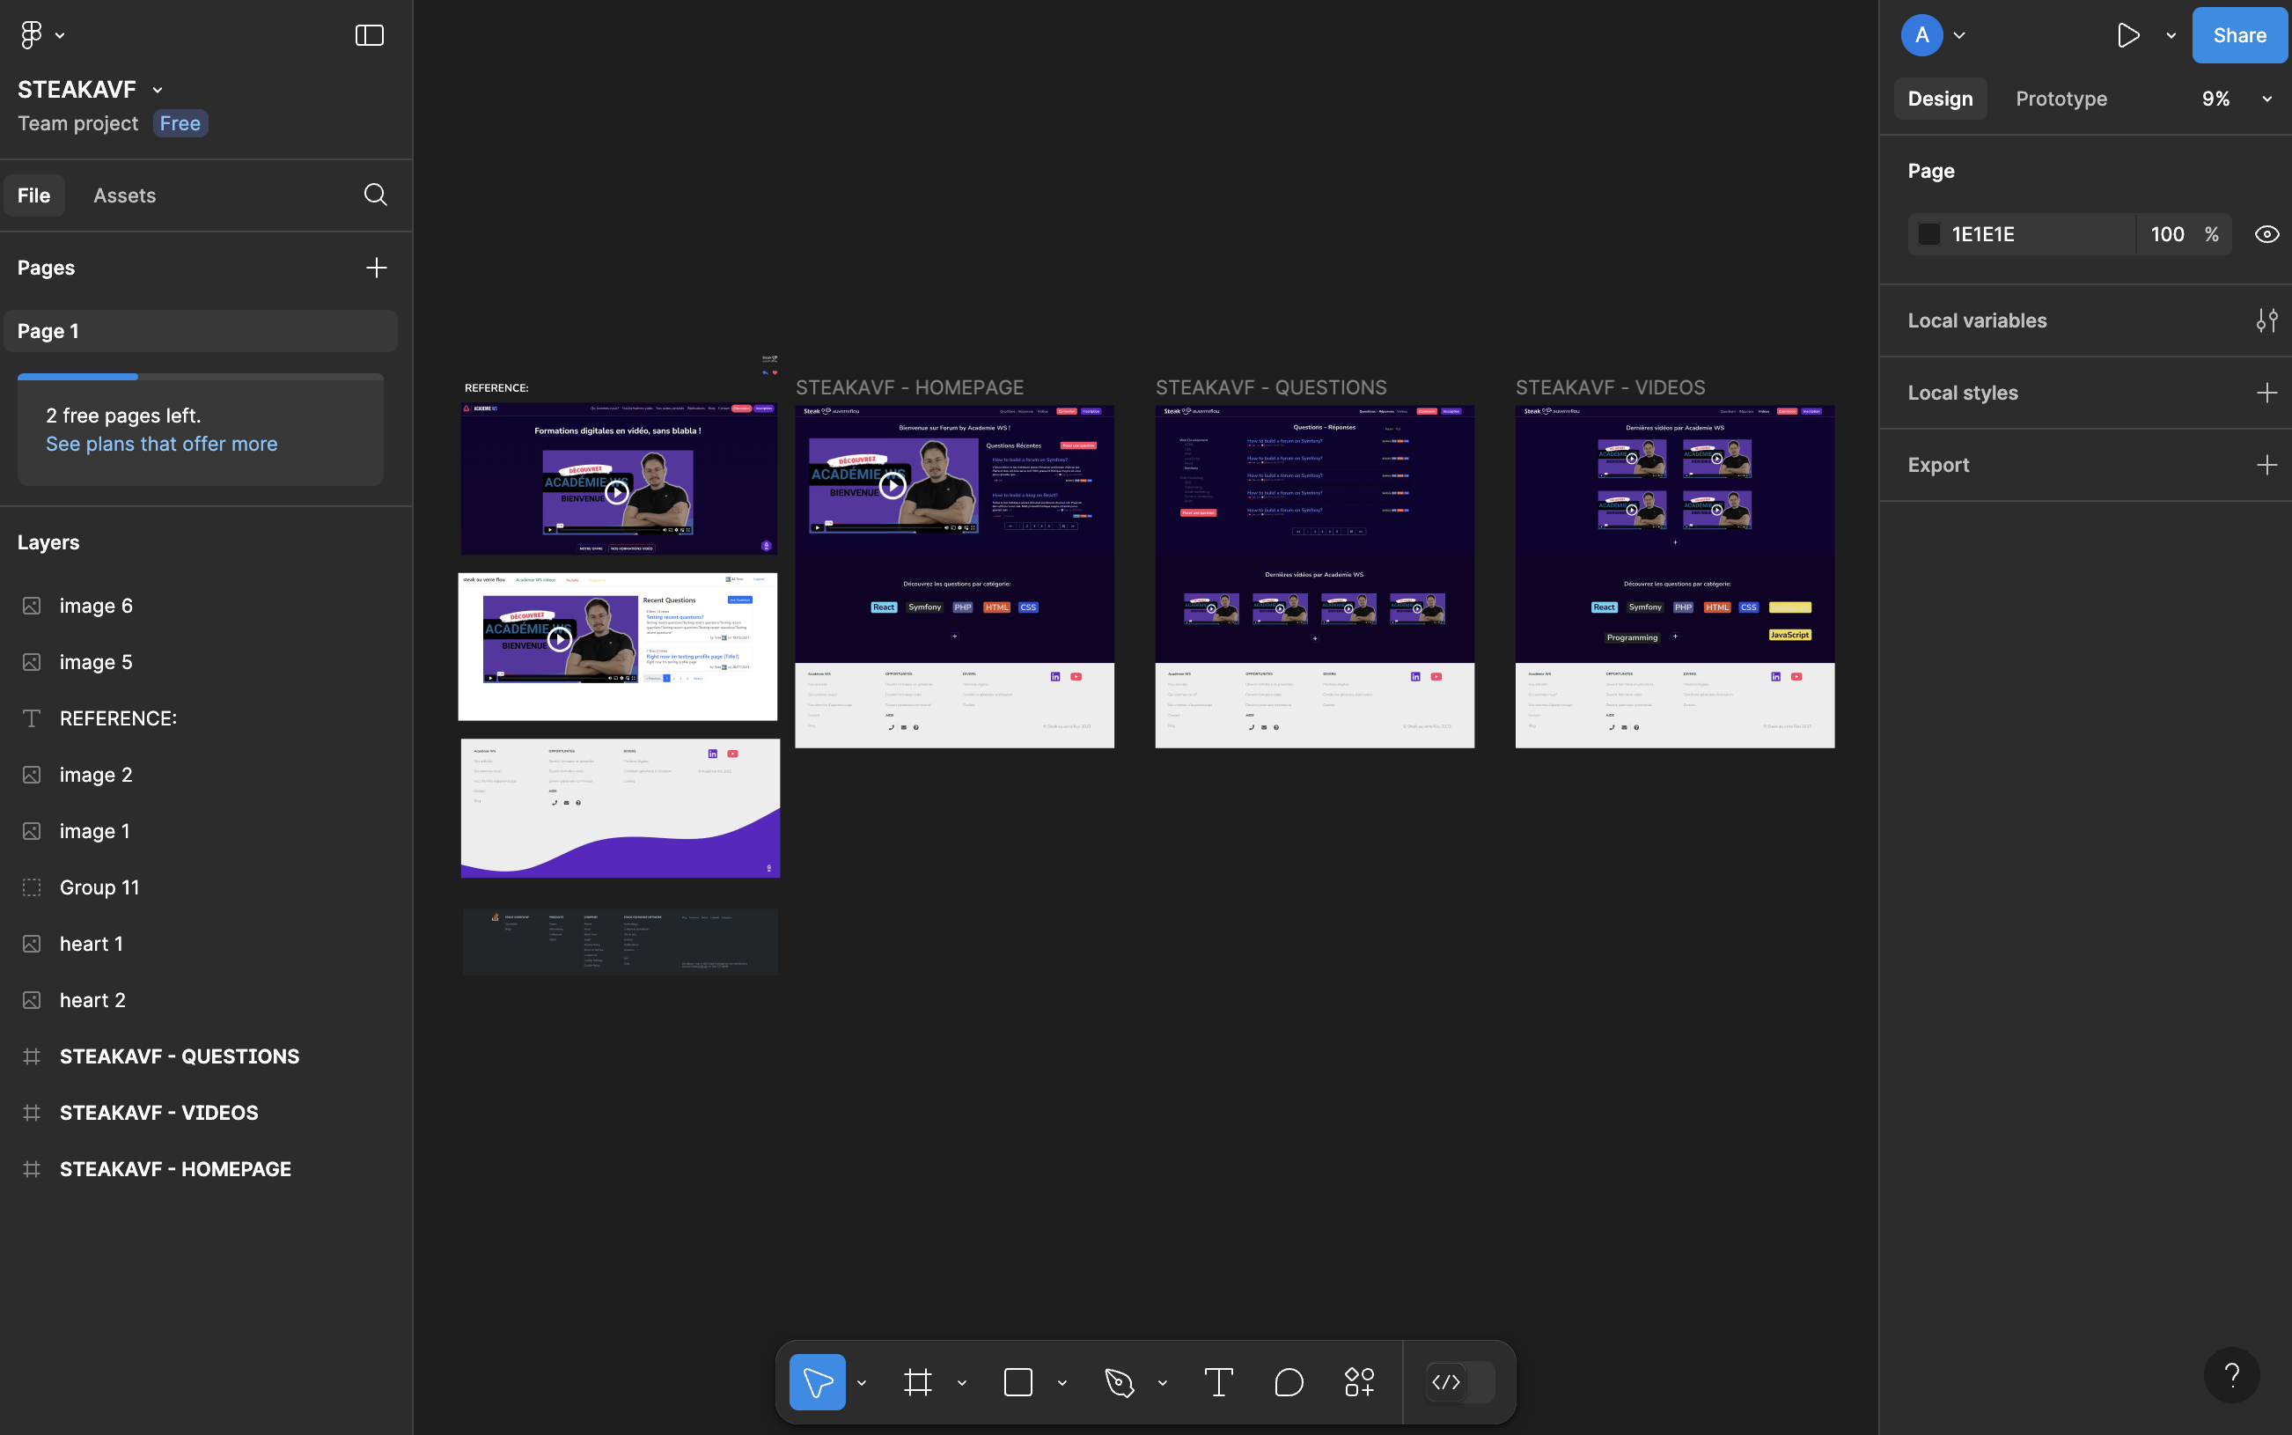Select the Frame tool
2292x1435 pixels.
click(x=916, y=1382)
